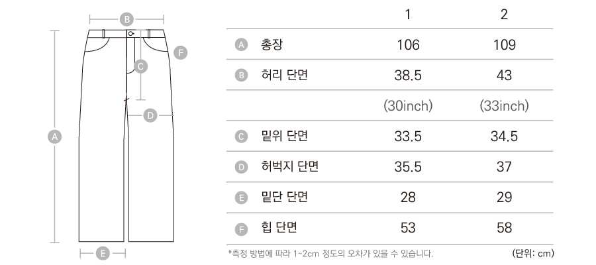The width and height of the screenshot is (596, 265).
Task: Click the F hip marker beside the pants
Action: [x=181, y=52]
